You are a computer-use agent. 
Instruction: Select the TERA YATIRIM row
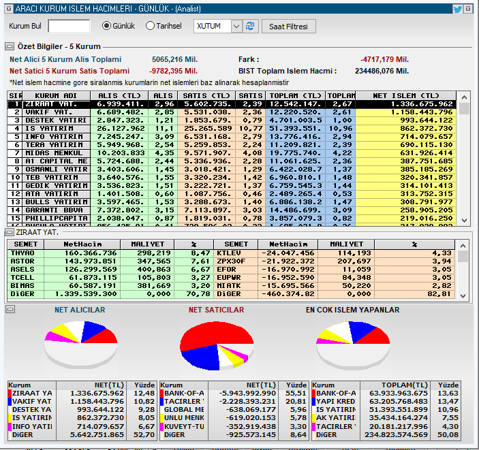[232, 145]
